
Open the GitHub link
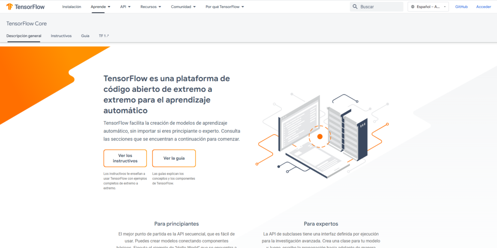(x=461, y=6)
